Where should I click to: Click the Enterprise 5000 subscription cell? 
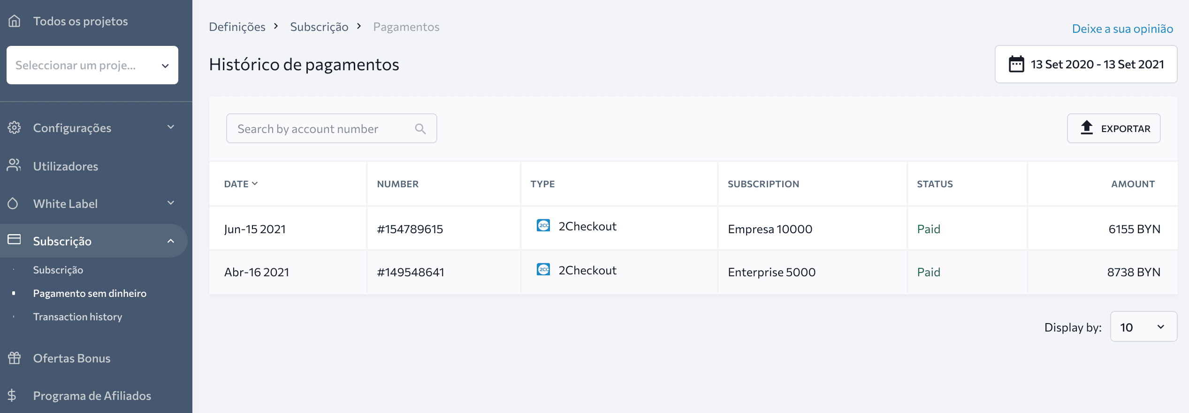[x=771, y=272]
